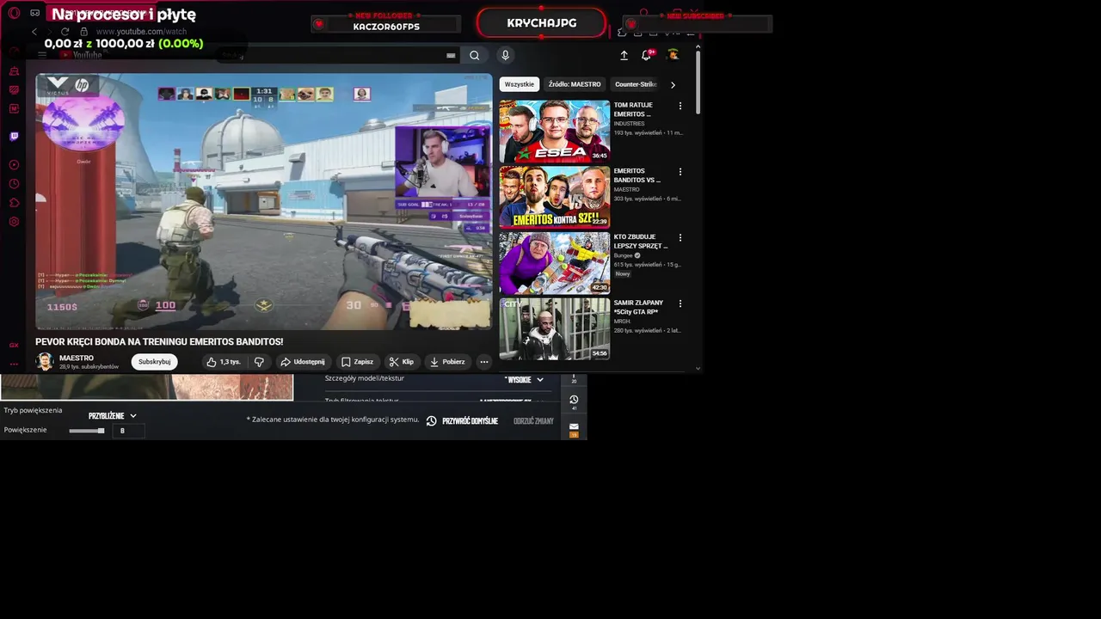This screenshot has width=1101, height=619.
Task: Click the MAESTRO channel avatar
Action: [45, 362]
